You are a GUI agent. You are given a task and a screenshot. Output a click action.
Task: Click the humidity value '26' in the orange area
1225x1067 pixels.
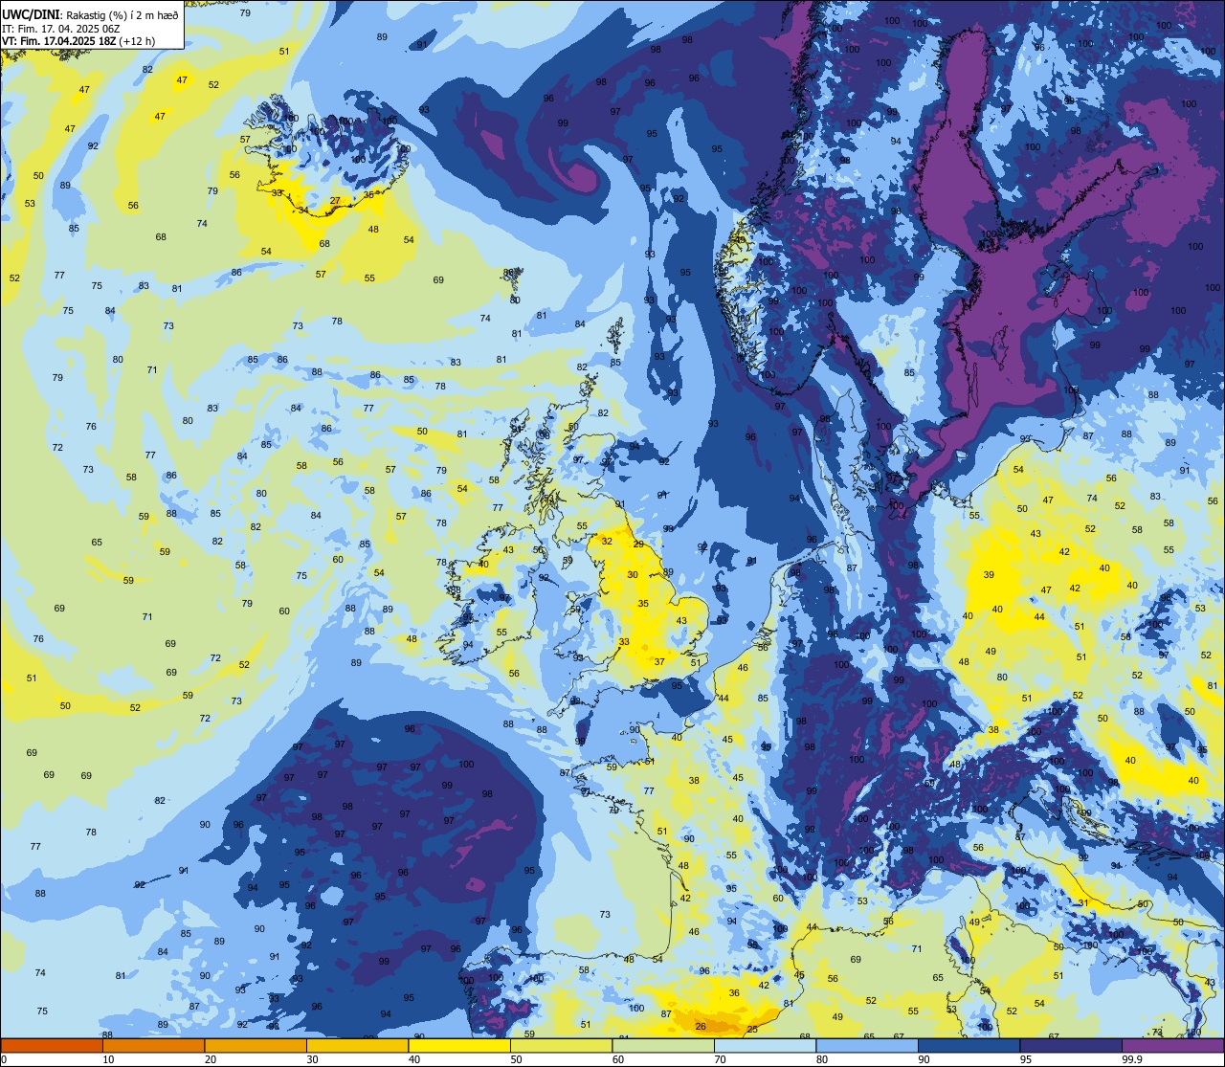pos(701,1027)
